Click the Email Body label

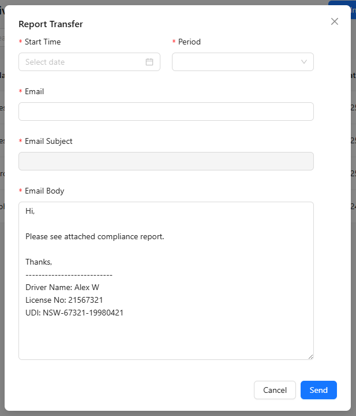coord(44,191)
